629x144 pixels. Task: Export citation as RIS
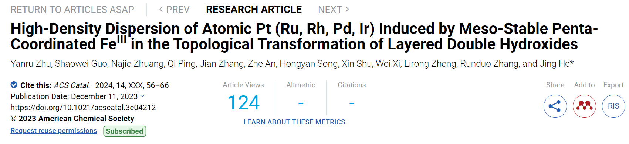pos(613,106)
